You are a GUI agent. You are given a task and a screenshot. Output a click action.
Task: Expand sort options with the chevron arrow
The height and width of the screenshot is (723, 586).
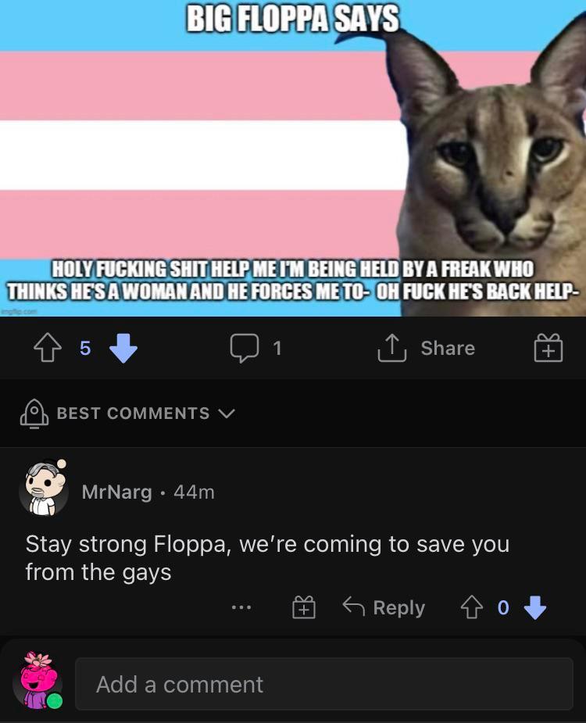(227, 413)
